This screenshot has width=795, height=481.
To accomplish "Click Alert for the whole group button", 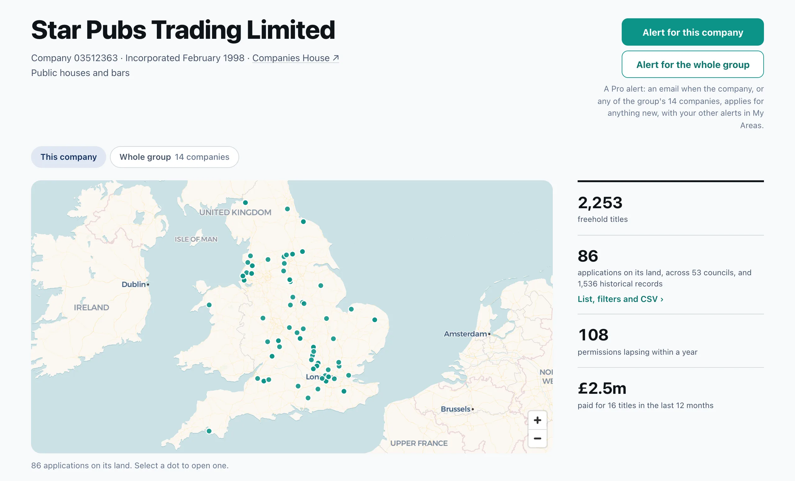I will coord(693,65).
